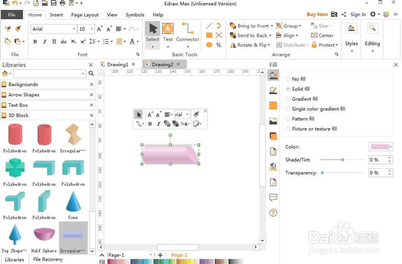Choose the Solid fill option

pyautogui.click(x=297, y=89)
